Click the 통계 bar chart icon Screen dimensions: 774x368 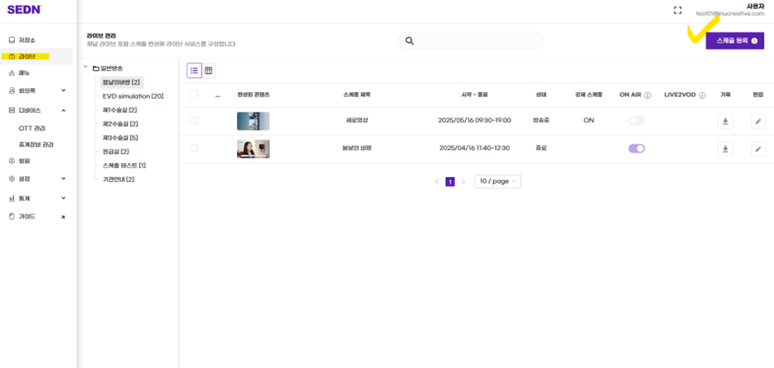pos(12,198)
